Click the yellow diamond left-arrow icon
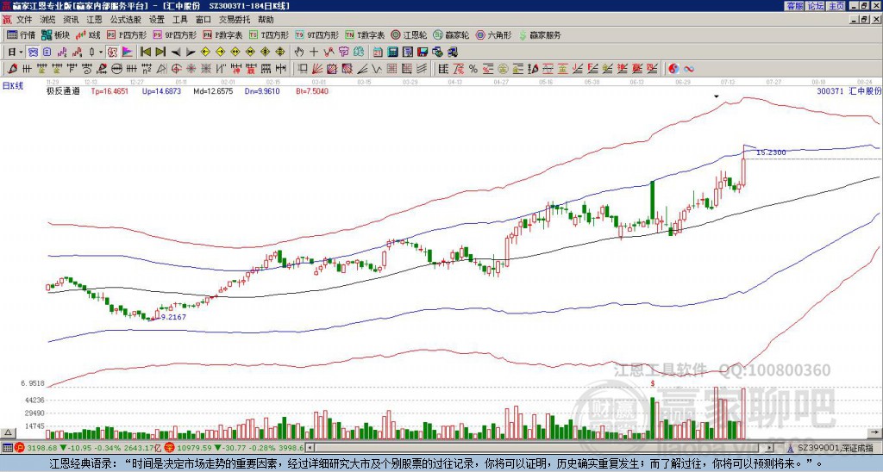Viewport: 883px width, 472px height. (x=205, y=52)
